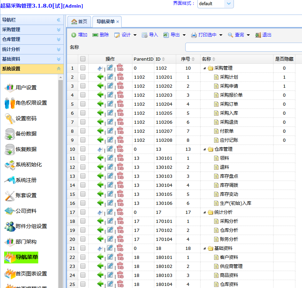This screenshot has height=288, width=302.
Task: Check the select-all checkbox in table header
Action: click(x=83, y=59)
